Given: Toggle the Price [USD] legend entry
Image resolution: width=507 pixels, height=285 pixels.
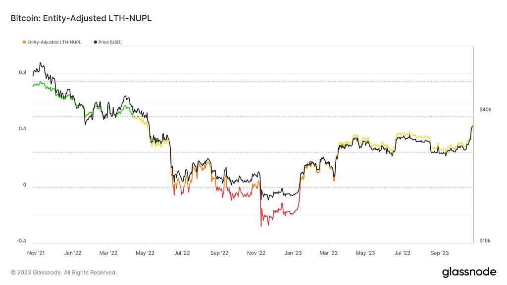Looking at the screenshot, I should tap(107, 42).
